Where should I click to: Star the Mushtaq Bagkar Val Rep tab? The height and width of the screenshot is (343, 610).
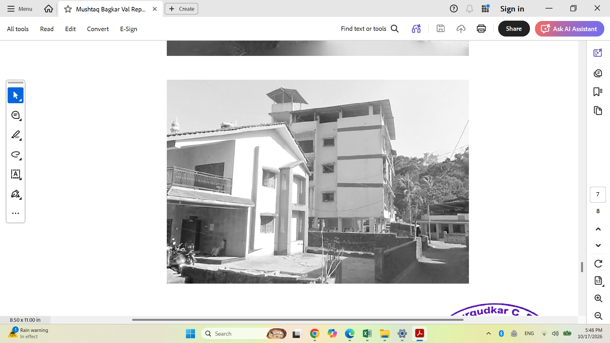tap(68, 9)
